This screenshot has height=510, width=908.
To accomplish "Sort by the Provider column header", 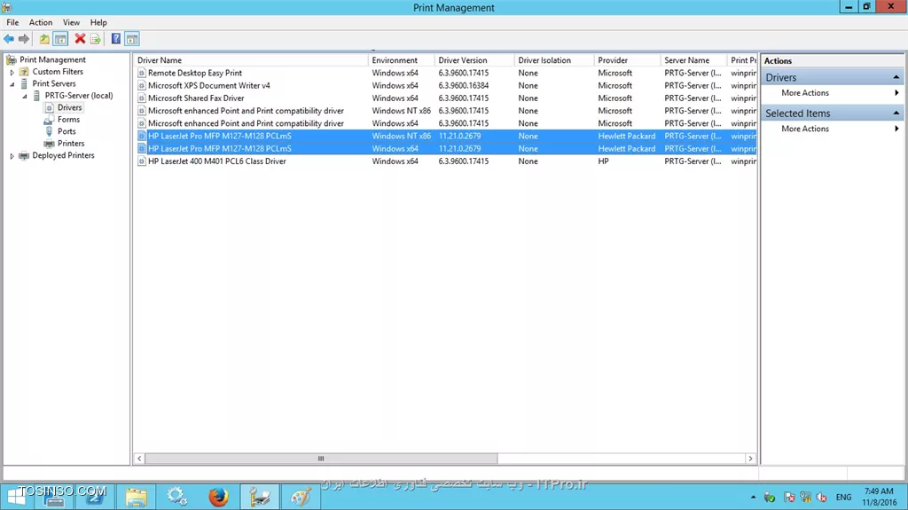I will [627, 60].
